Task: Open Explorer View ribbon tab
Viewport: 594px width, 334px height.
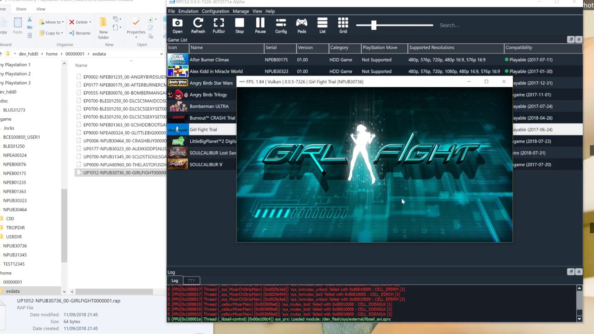Action: tap(41, 9)
